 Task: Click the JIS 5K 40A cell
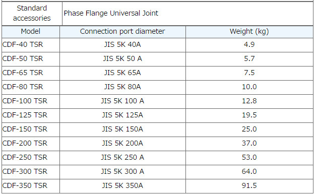(x=122, y=44)
